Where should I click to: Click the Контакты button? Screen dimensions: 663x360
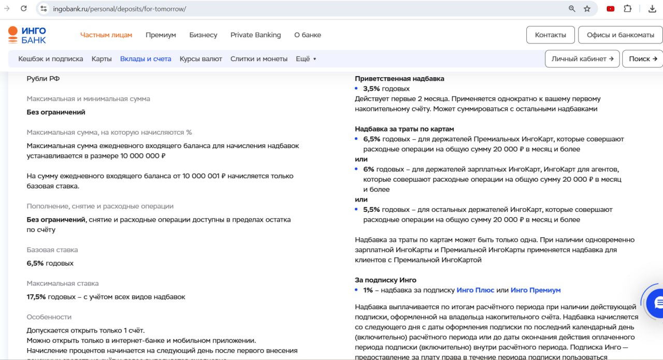click(551, 35)
